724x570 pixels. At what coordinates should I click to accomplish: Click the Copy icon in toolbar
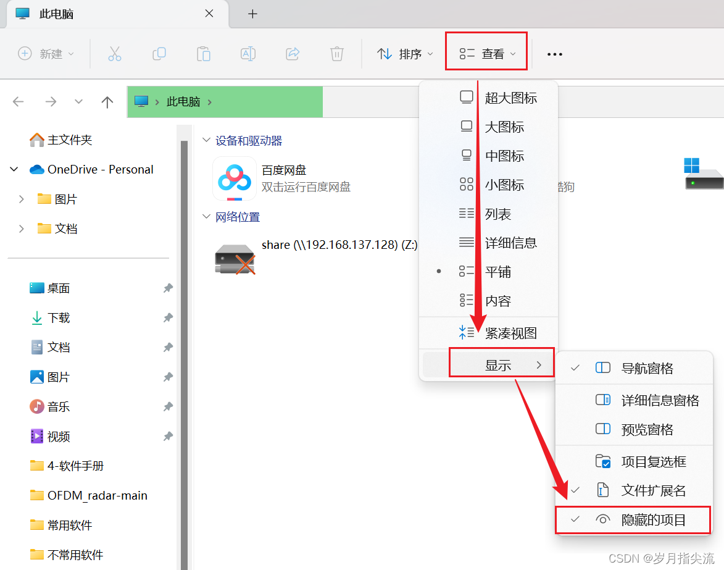coord(159,54)
